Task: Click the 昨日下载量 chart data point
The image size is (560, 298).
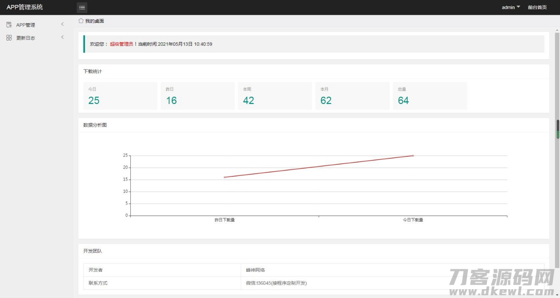Action: click(x=224, y=177)
